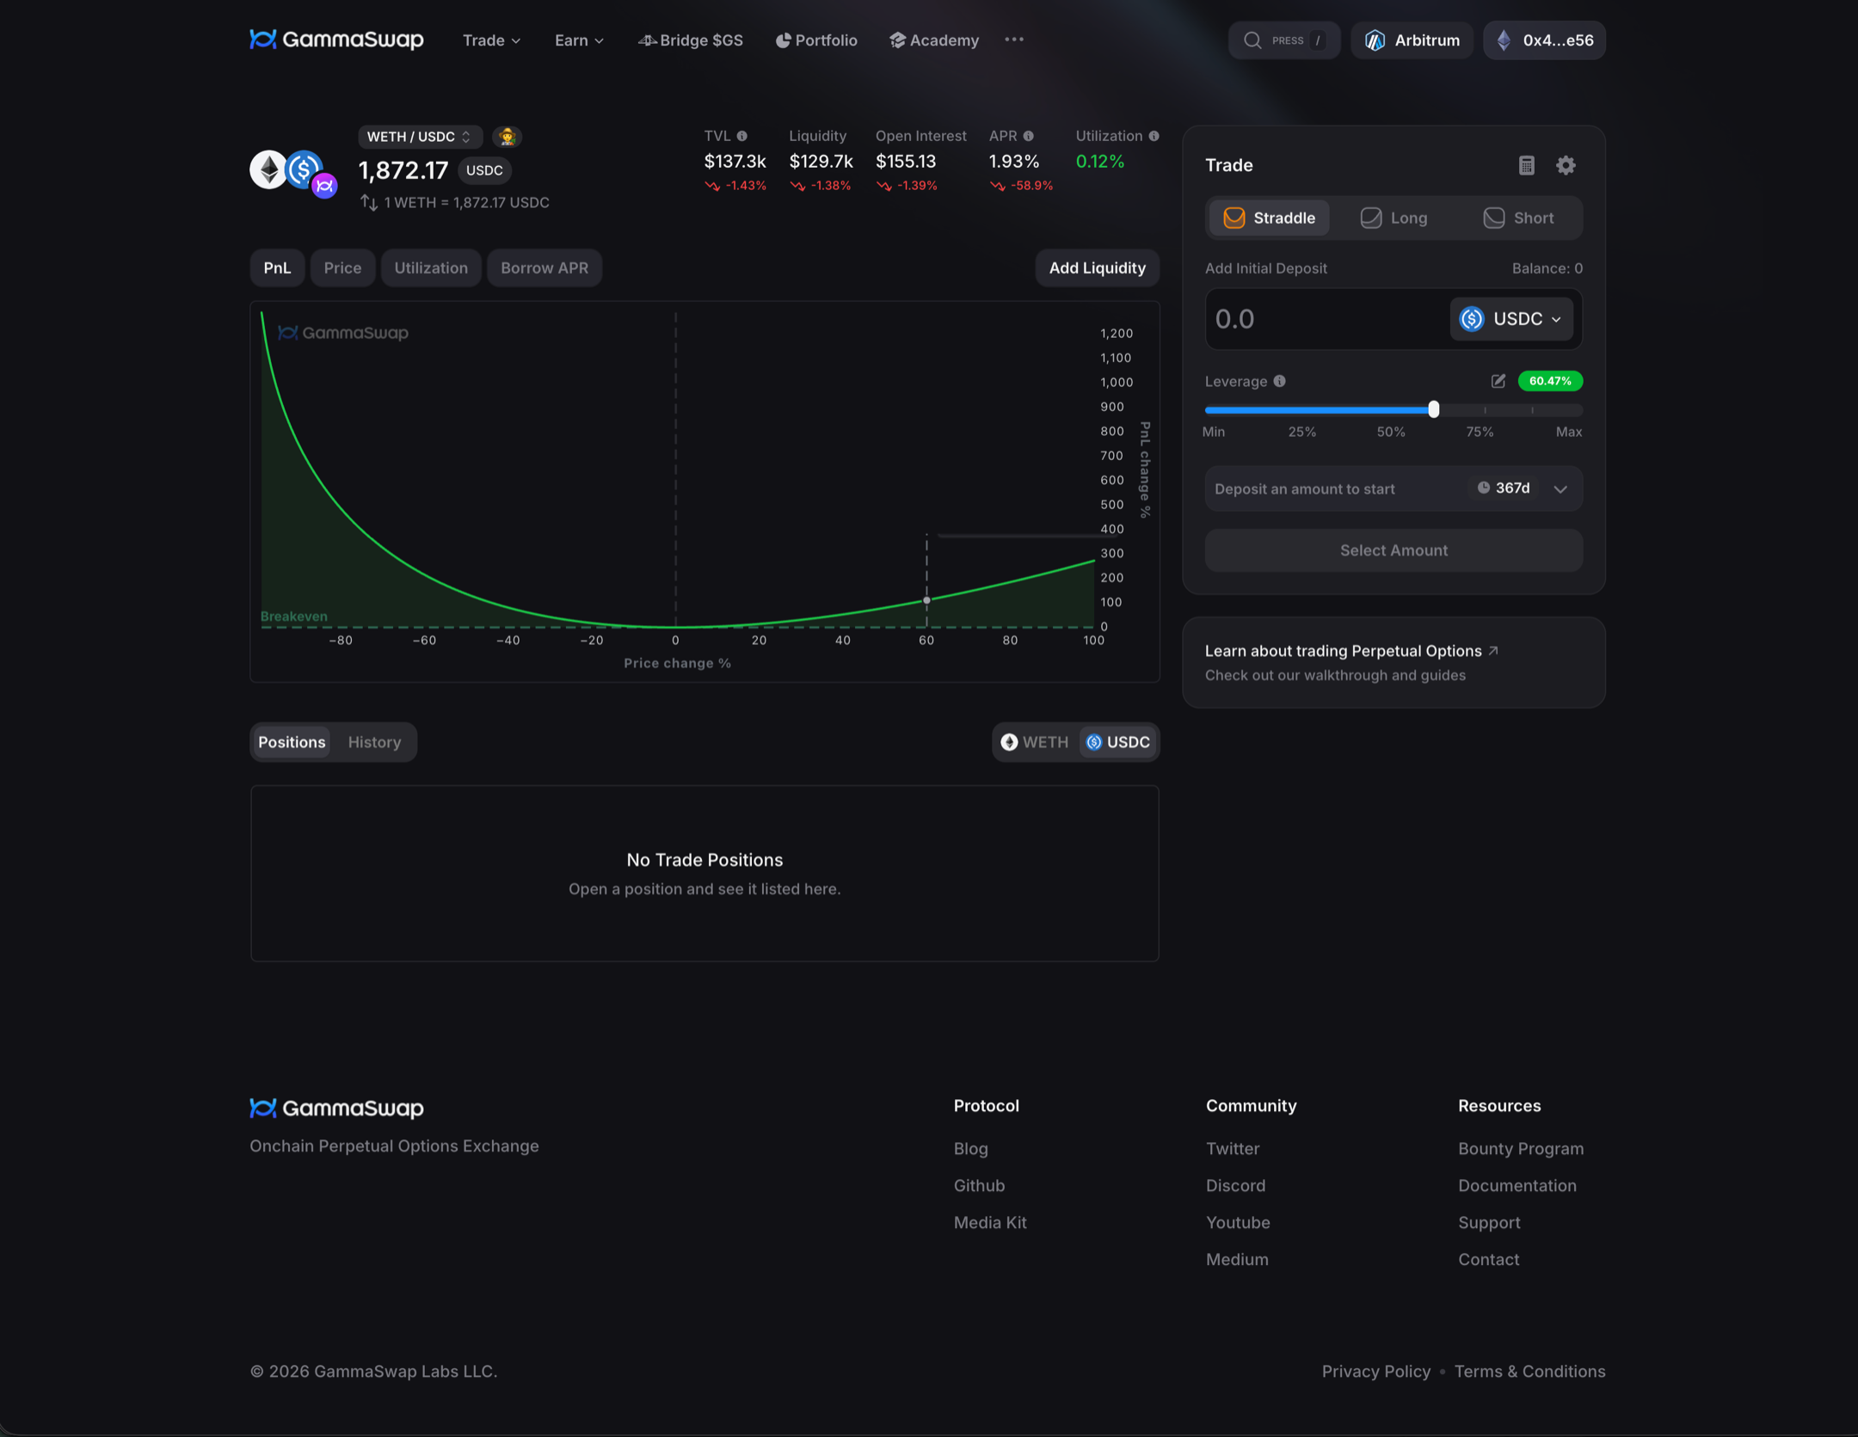Viewport: 1858px width, 1437px height.
Task: Click the APR info icon
Action: click(1028, 136)
